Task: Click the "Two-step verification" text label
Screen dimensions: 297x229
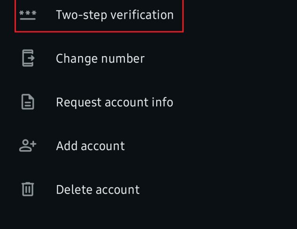Action: coord(115,15)
